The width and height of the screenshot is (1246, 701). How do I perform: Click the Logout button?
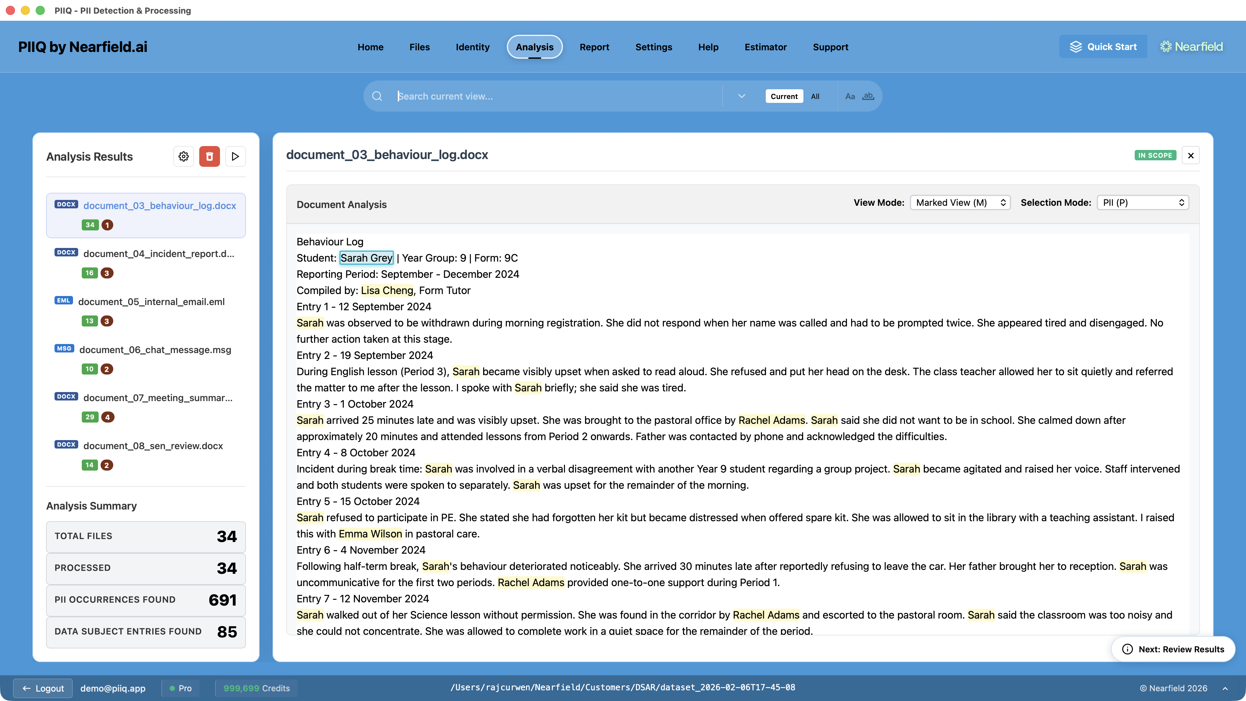[x=43, y=688]
